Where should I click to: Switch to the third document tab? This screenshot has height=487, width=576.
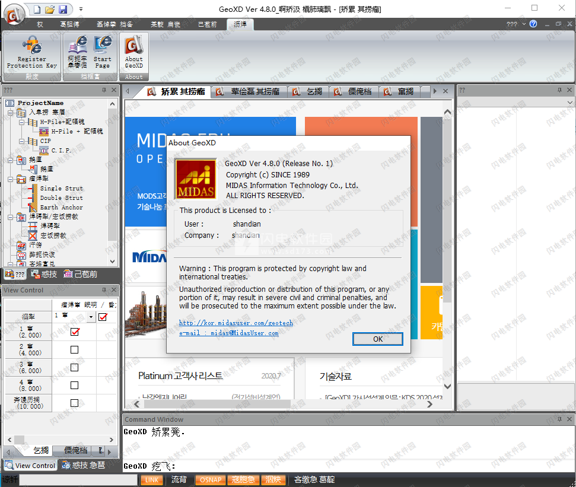click(x=308, y=91)
